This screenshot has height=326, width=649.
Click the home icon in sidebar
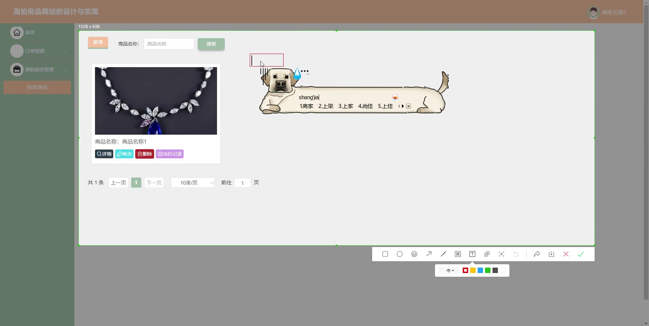(17, 32)
